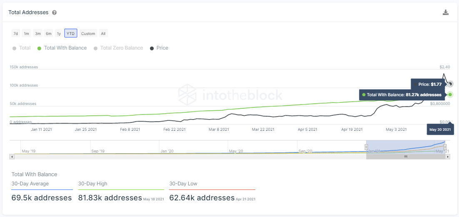
Task: Click the Feb 8 2021 axis date
Action: click(130, 129)
